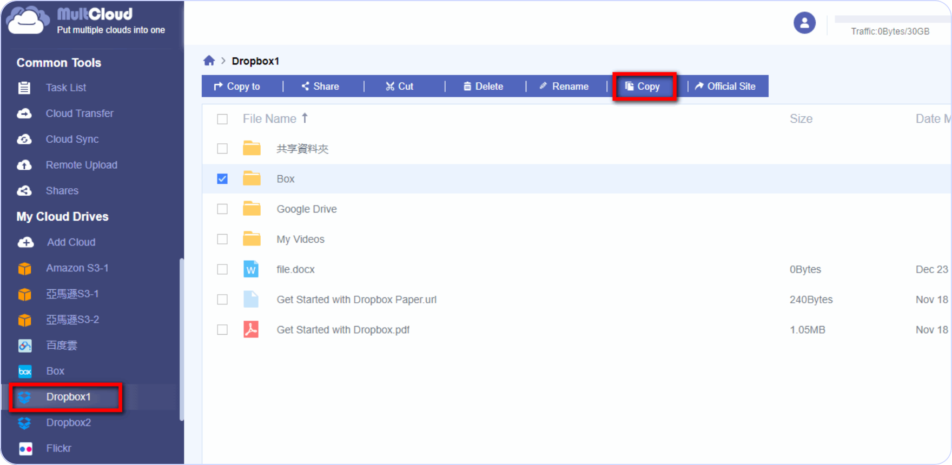Screen dimensions: 952x465
Task: Check the 共享資料夾 folder checkbox
Action: pyautogui.click(x=222, y=149)
